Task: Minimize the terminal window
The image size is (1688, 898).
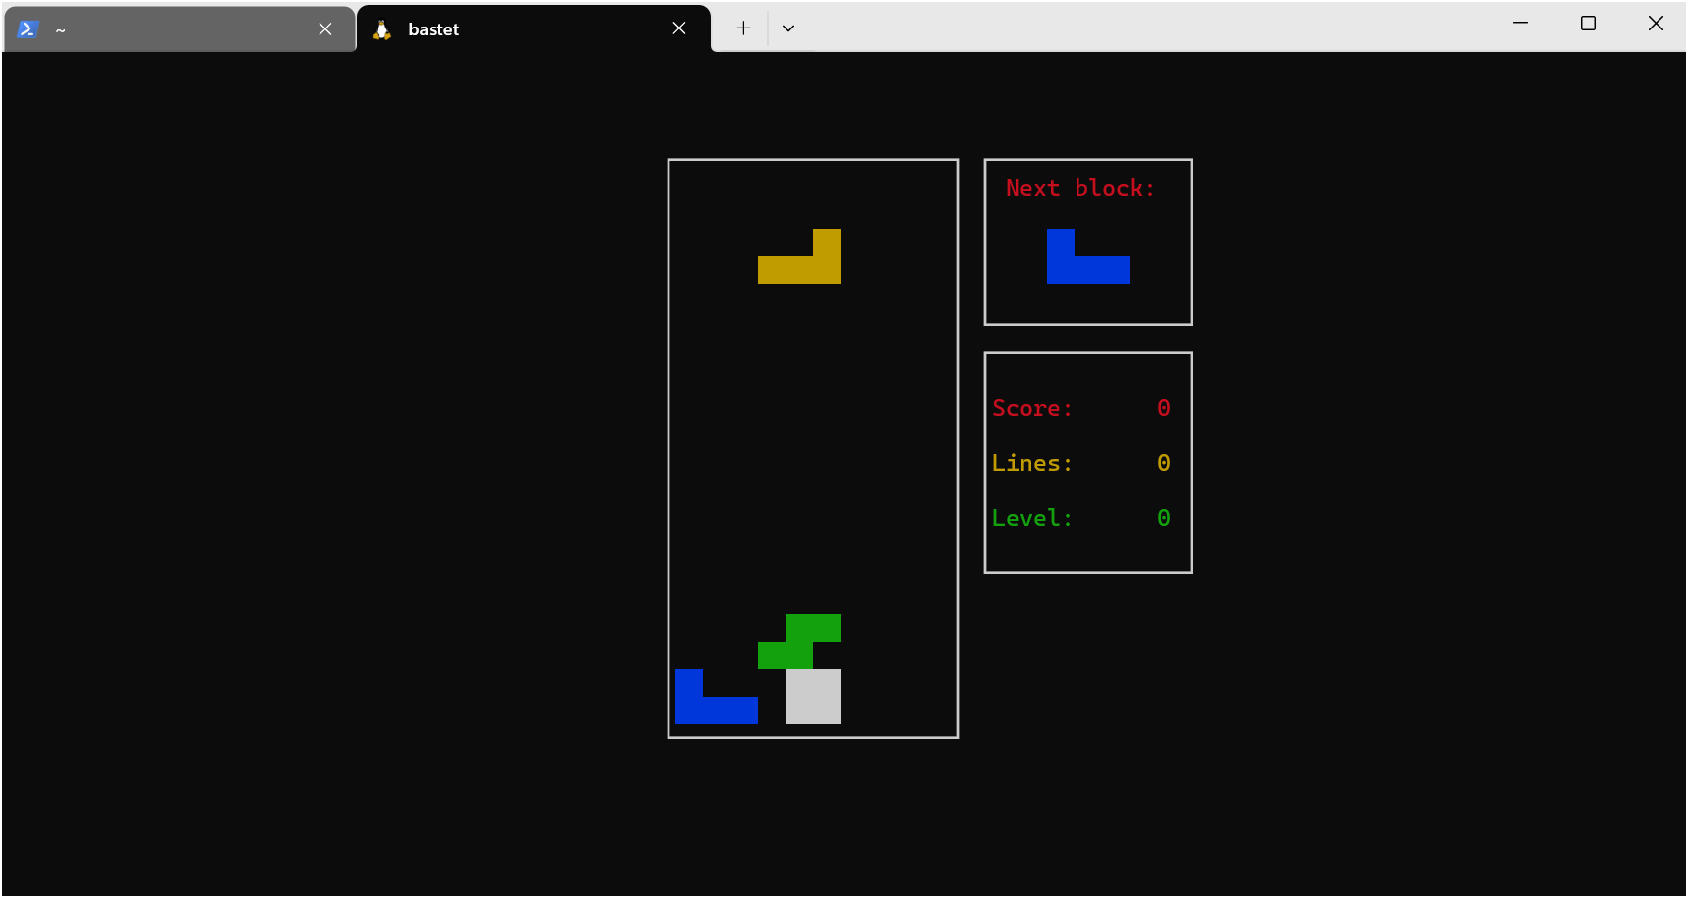Action: 1520,24
